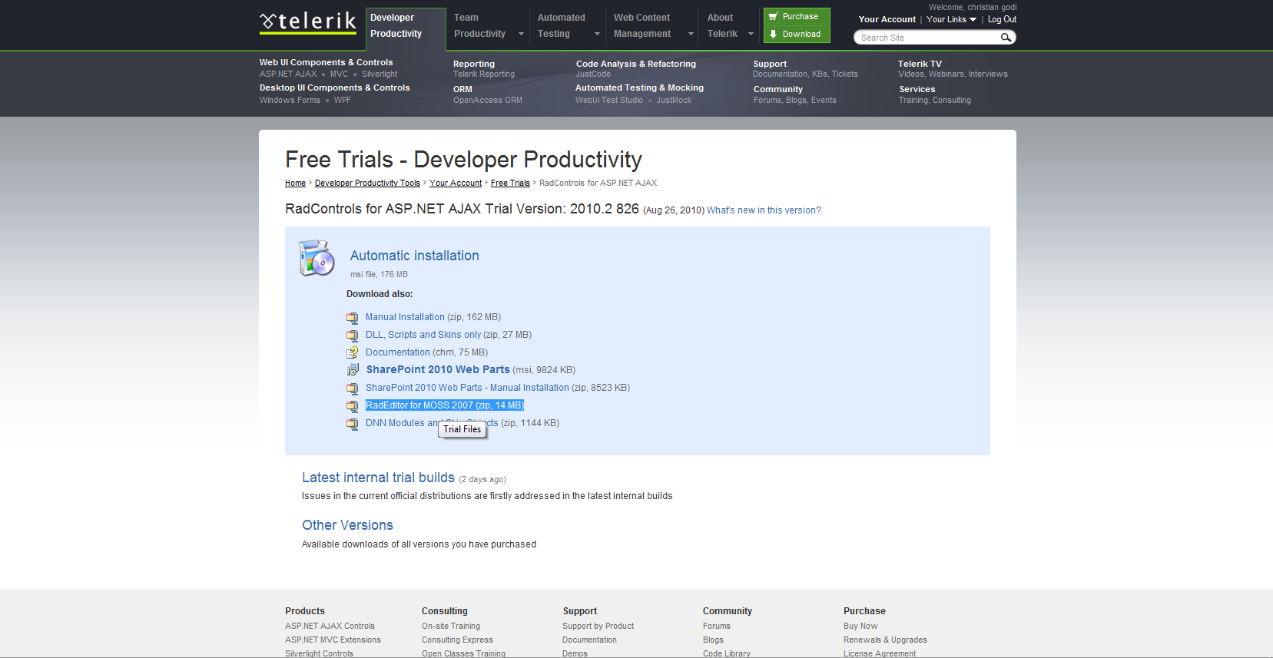The image size is (1273, 658).
Task: Click Free Trials breadcrumb link
Action: click(x=510, y=183)
